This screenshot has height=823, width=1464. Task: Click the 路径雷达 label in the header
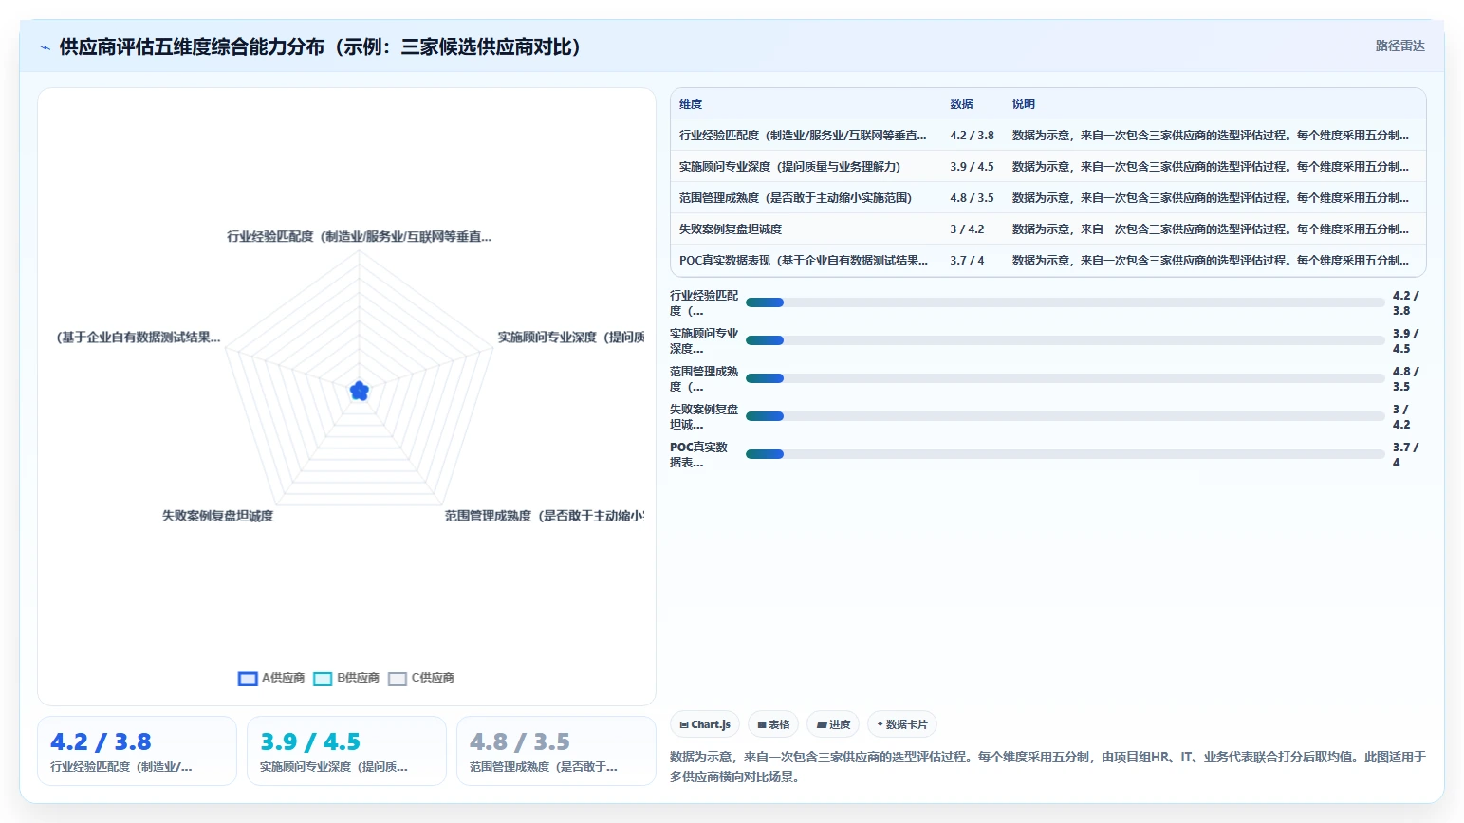[1399, 46]
